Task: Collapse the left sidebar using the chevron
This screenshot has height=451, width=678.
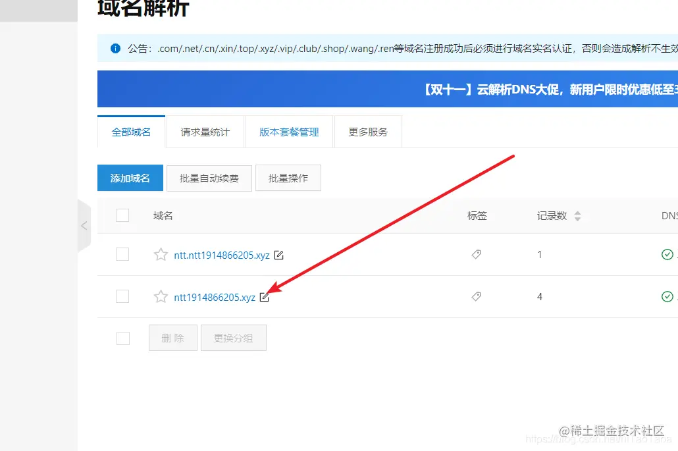Action: pyautogui.click(x=84, y=225)
